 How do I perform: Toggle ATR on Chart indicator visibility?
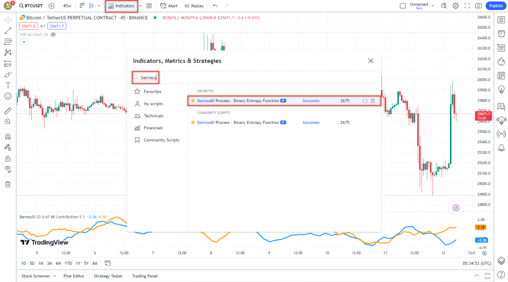(53, 35)
